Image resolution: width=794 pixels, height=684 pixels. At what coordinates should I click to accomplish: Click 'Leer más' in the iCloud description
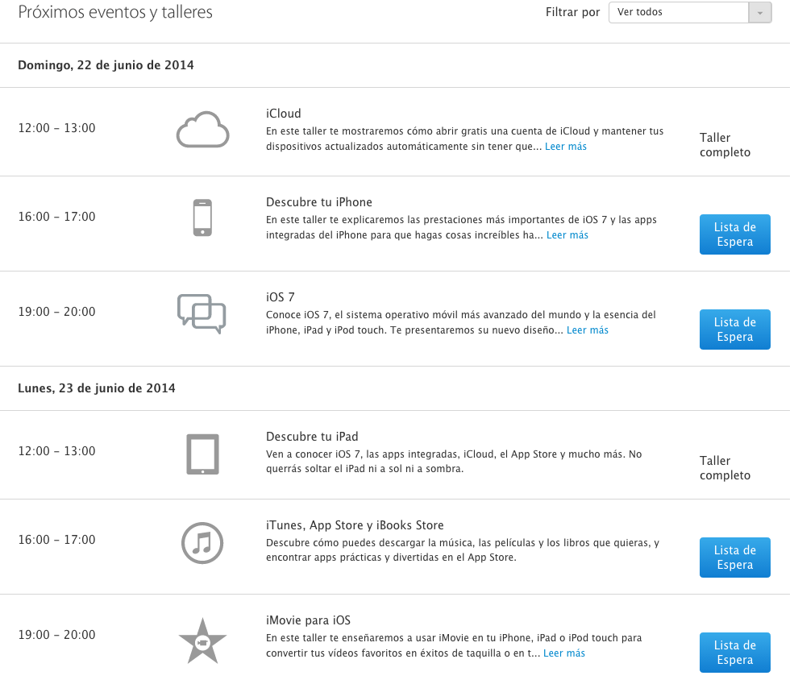(566, 146)
